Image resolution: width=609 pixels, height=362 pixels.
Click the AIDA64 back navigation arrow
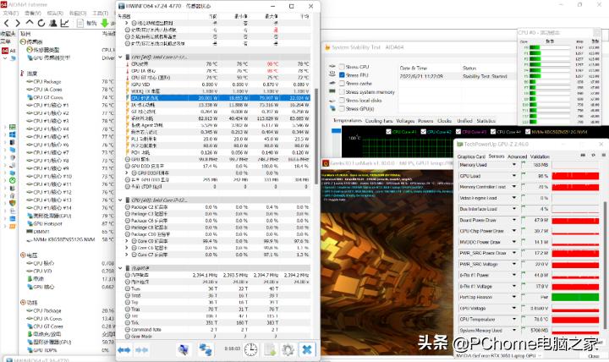point(7,24)
